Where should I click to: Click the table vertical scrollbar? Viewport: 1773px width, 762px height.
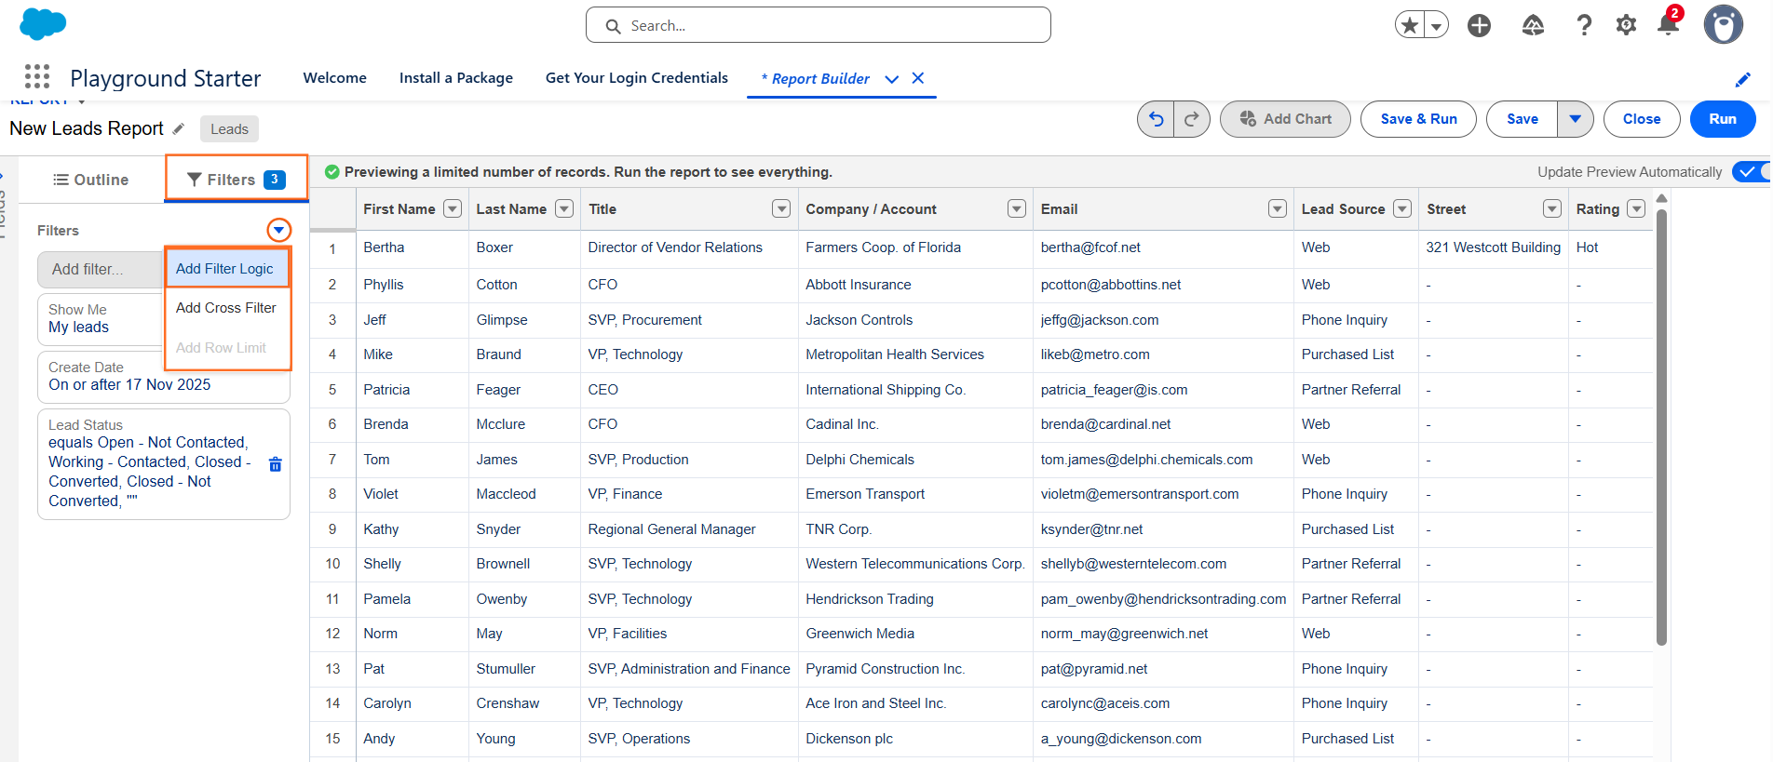point(1662,425)
